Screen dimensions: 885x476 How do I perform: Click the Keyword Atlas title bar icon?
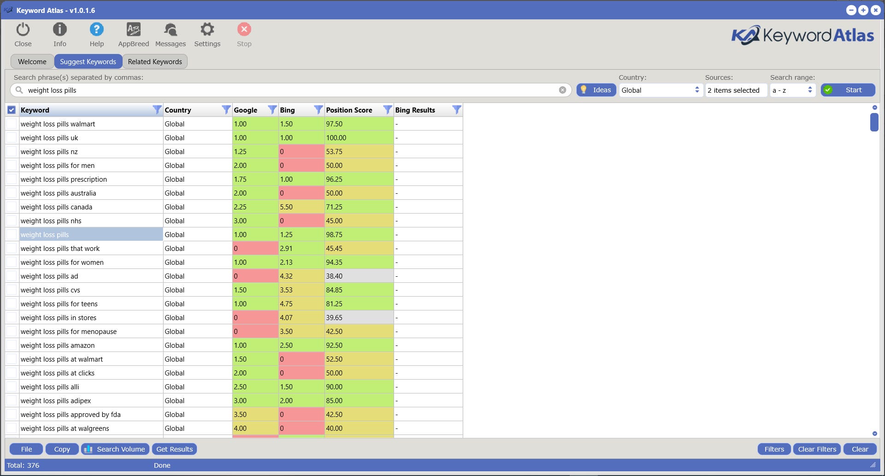pyautogui.click(x=8, y=10)
